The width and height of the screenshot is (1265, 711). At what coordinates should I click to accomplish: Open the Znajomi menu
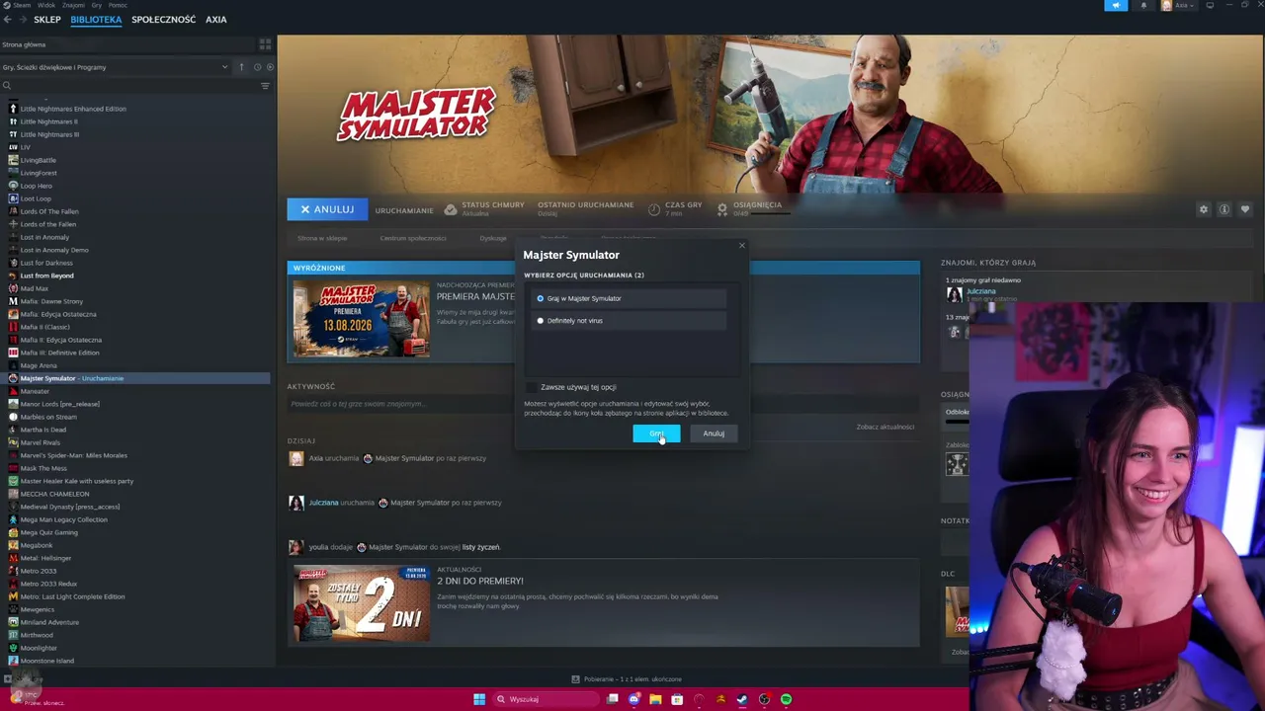coord(73,5)
